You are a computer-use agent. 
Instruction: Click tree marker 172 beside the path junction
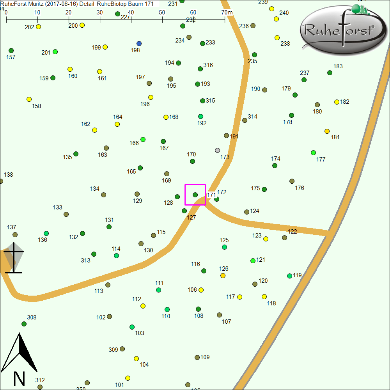(217, 199)
